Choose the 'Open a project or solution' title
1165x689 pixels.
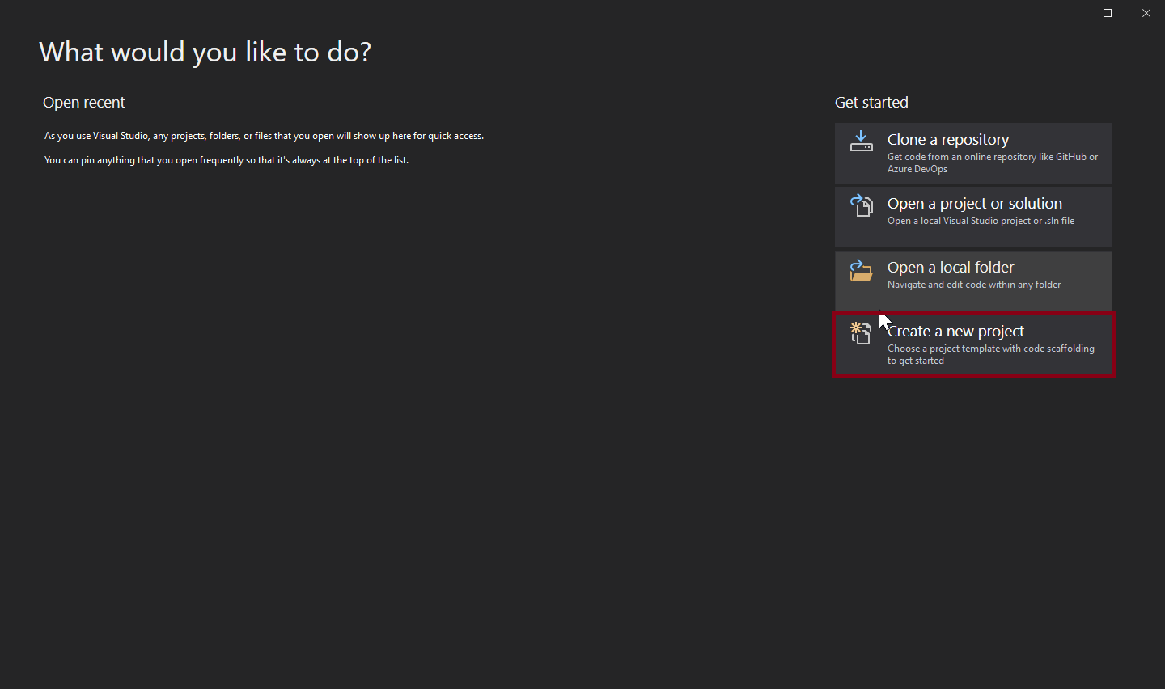[974, 204]
